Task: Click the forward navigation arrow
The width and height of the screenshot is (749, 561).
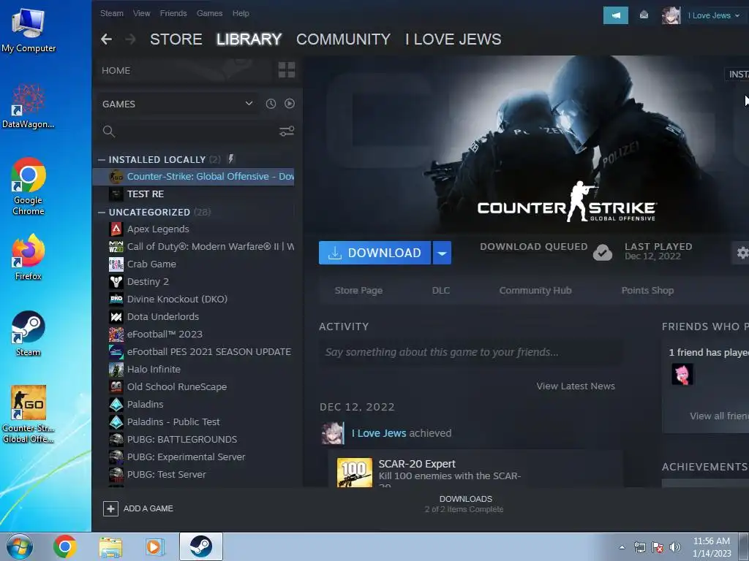Action: click(x=130, y=39)
